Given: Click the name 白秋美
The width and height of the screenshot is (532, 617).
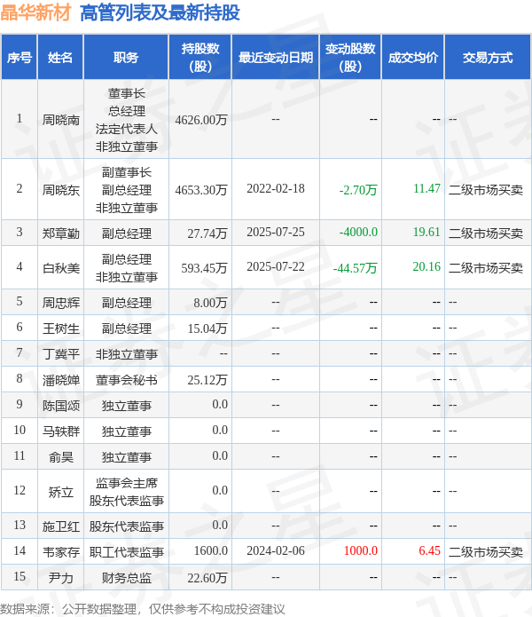Looking at the screenshot, I should pyautogui.click(x=61, y=268).
